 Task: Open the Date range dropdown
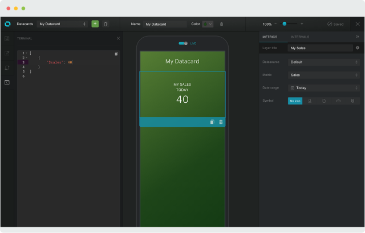pos(324,88)
